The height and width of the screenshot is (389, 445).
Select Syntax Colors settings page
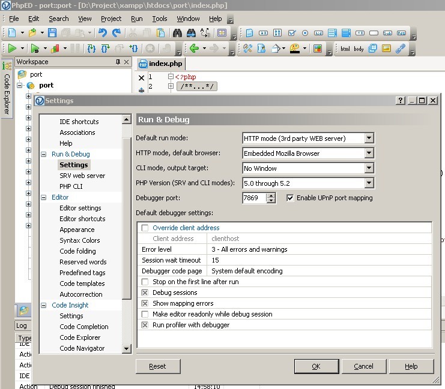80,240
